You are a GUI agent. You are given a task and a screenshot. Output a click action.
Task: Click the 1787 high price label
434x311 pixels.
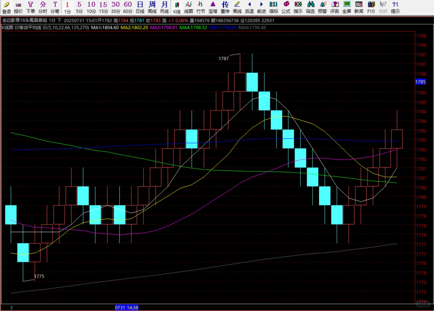point(224,58)
